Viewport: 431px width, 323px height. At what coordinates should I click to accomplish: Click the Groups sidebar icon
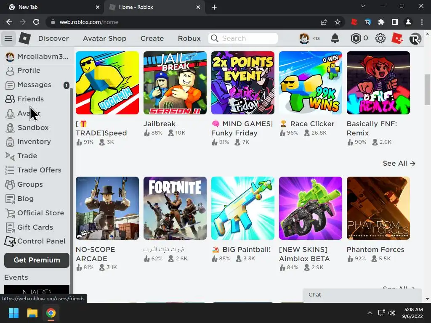[x=10, y=185]
